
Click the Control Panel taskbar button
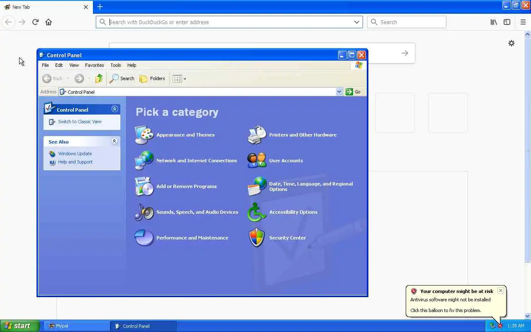tap(144, 326)
